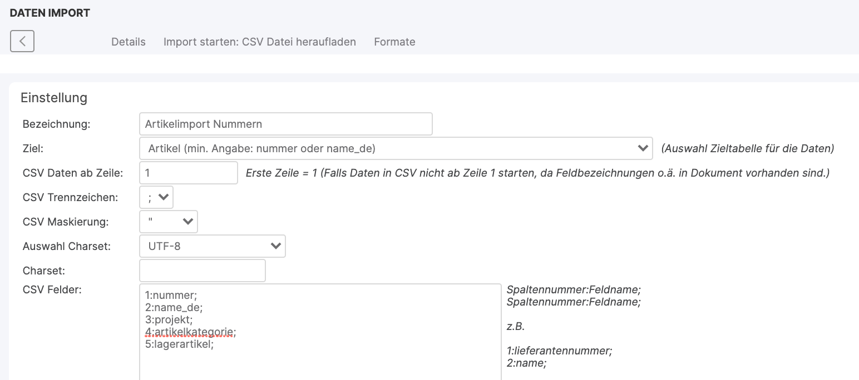Click the misspelled word artikelkategorie
859x380 pixels.
click(192, 332)
